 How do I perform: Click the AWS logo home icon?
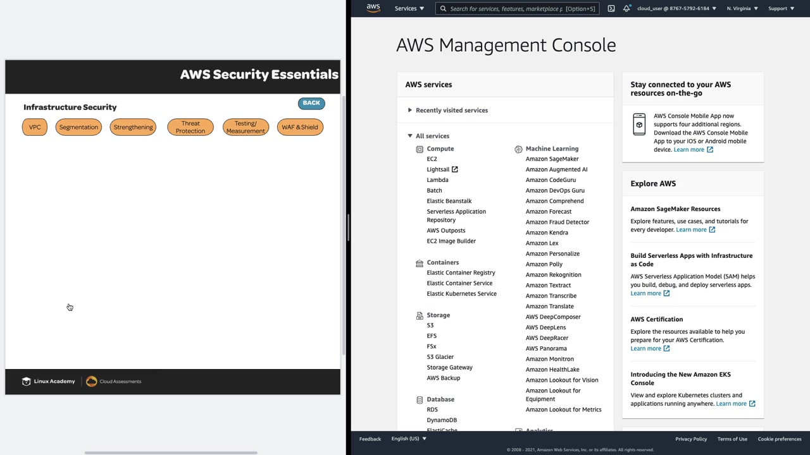[373, 8]
